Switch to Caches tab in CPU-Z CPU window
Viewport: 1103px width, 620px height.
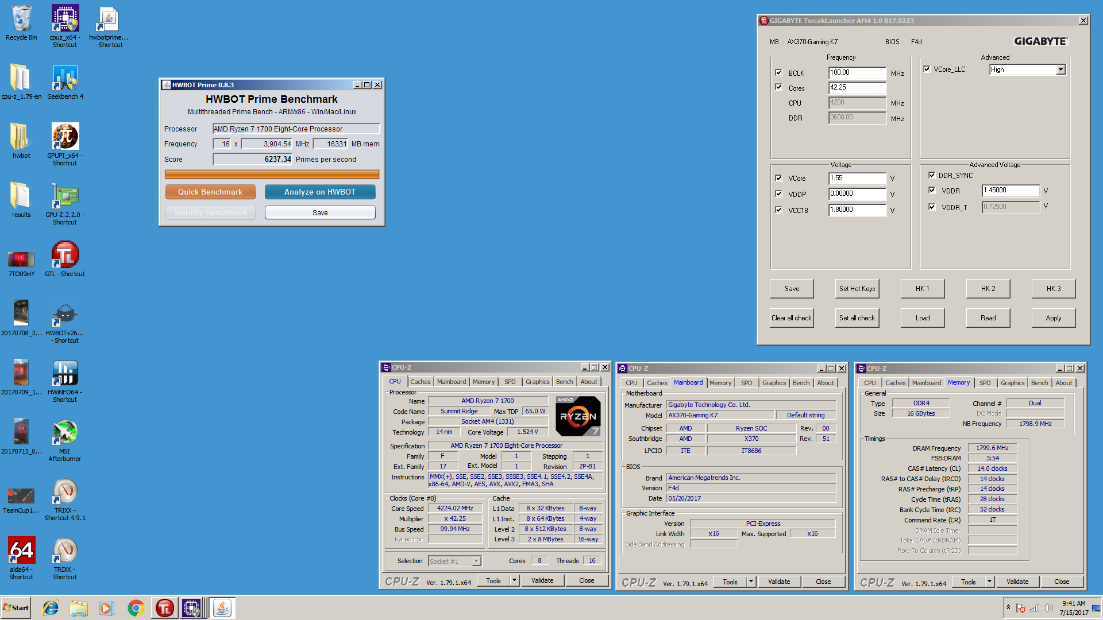pyautogui.click(x=420, y=382)
